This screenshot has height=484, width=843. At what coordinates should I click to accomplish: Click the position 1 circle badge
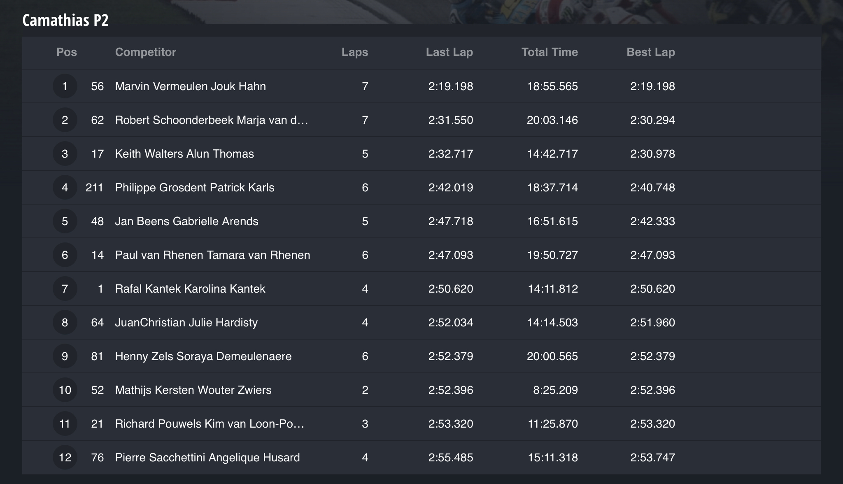[x=65, y=86]
